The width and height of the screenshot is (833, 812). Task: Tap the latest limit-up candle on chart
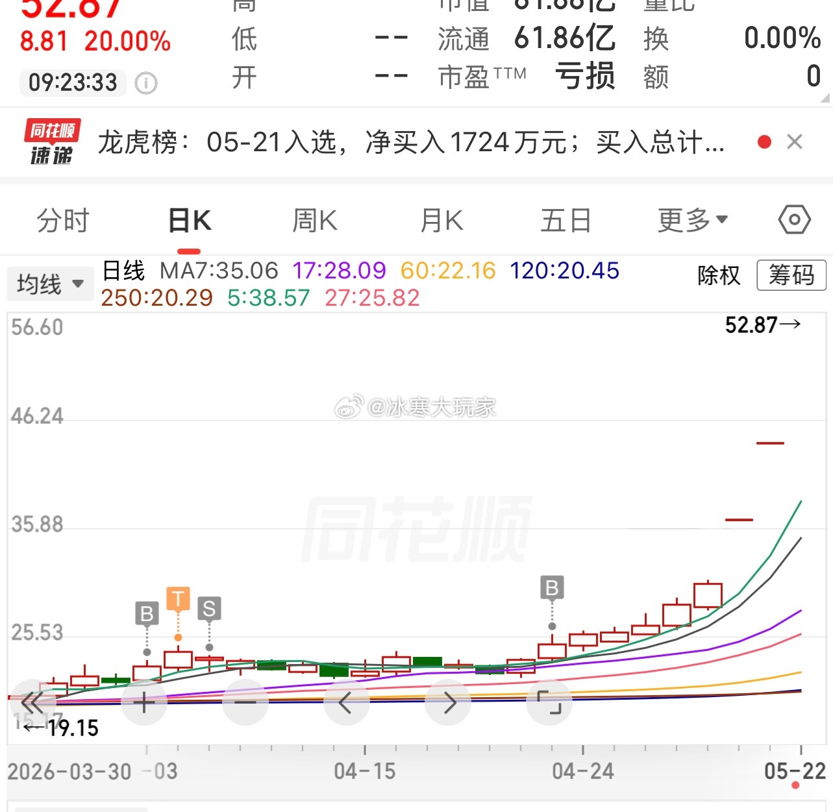770,443
